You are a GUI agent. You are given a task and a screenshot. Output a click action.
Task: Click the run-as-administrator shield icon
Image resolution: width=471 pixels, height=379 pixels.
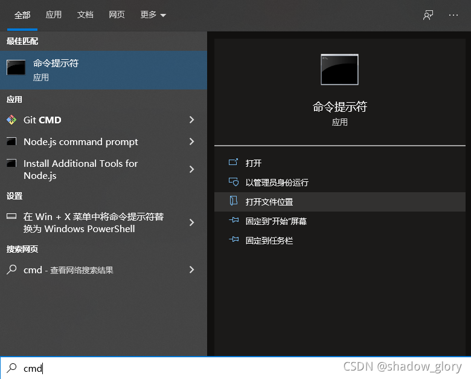tap(234, 182)
